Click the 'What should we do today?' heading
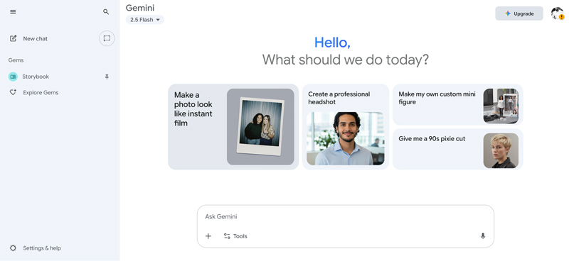Screen dimensions: 569x261 coord(346,60)
